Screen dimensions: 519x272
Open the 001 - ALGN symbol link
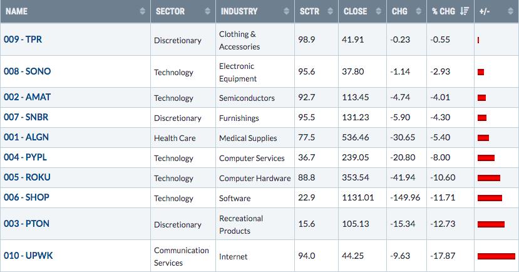click(x=26, y=137)
